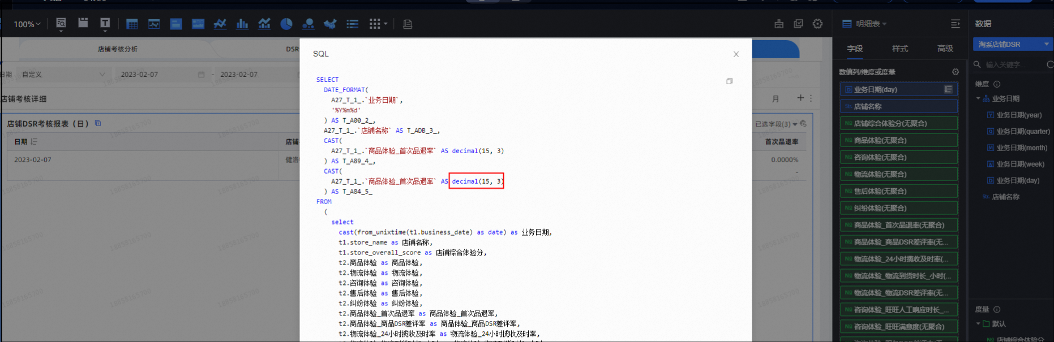
Task: Copy the SQL code with copy icon
Action: click(729, 81)
